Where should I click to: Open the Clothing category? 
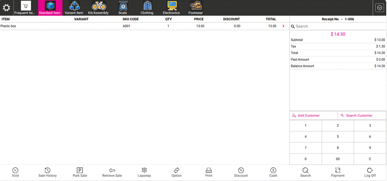[x=147, y=8]
